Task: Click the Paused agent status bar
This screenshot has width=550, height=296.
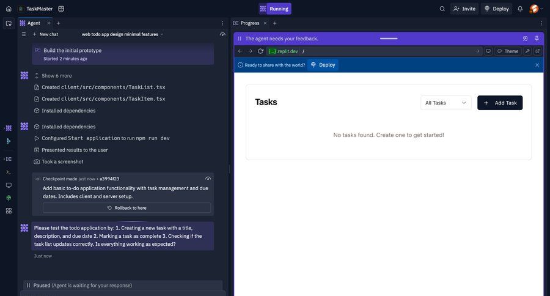Action: pyautogui.click(x=123, y=286)
